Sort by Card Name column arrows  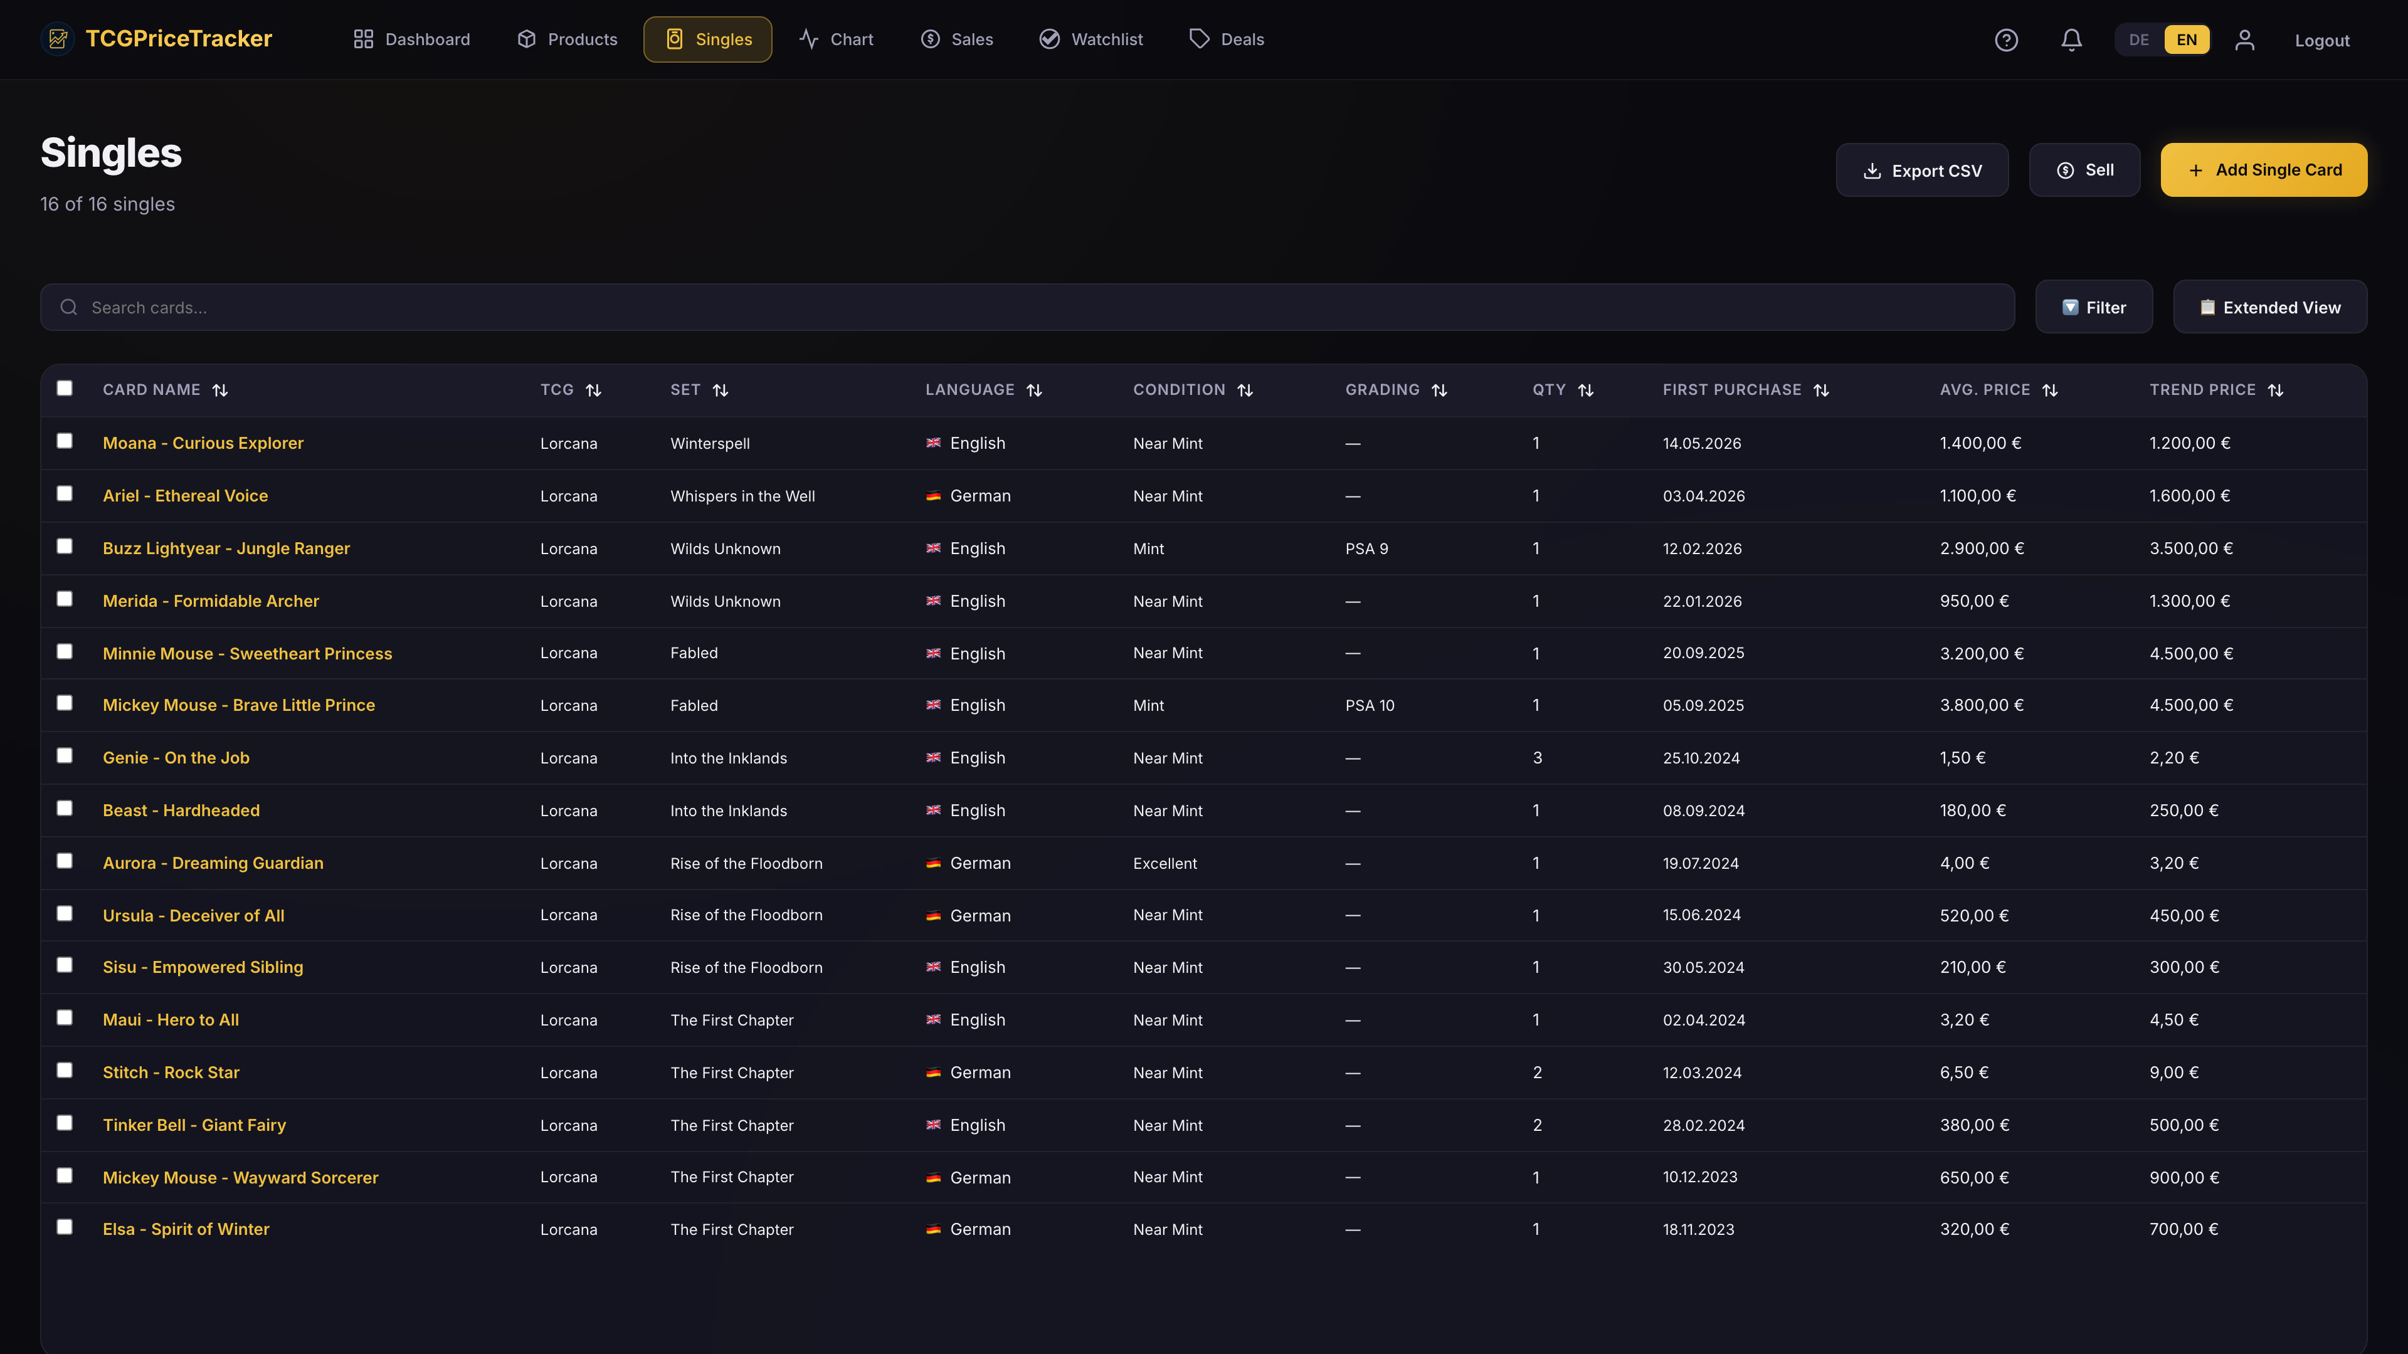(219, 391)
